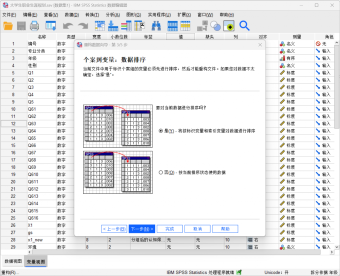
Task: Click the Go to case icon
Action: [99, 26]
